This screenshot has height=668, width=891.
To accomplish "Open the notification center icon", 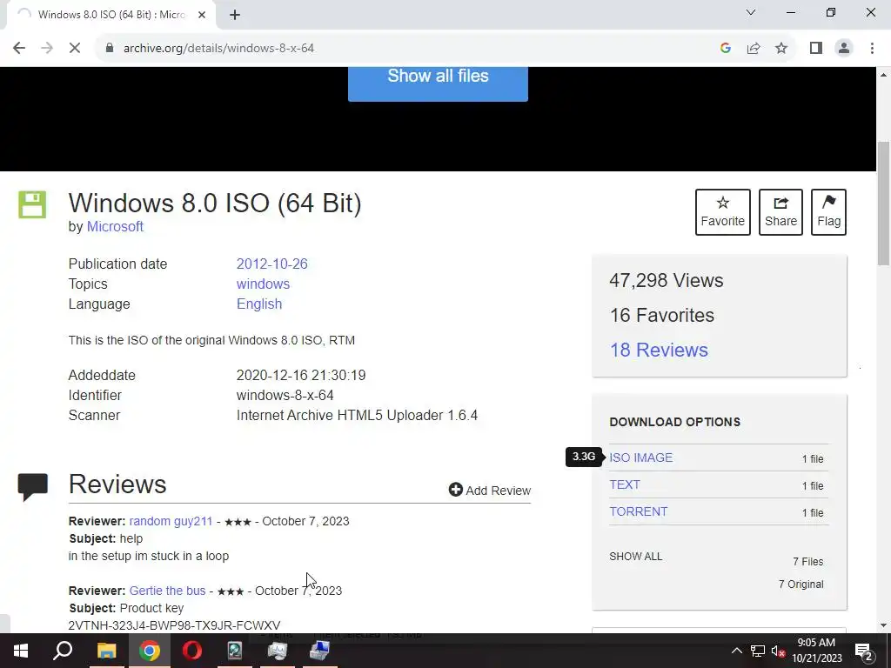I will pos(864,651).
